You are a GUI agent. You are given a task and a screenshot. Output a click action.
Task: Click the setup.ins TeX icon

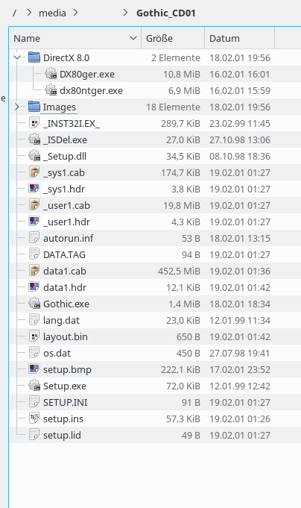(x=34, y=418)
